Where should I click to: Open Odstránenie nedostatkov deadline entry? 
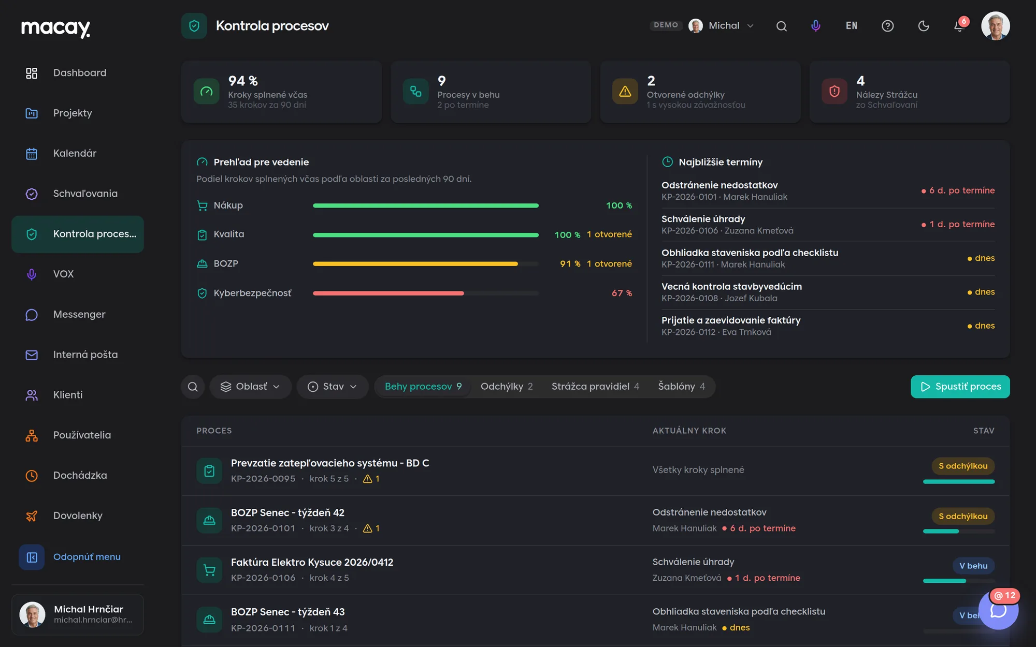point(828,191)
